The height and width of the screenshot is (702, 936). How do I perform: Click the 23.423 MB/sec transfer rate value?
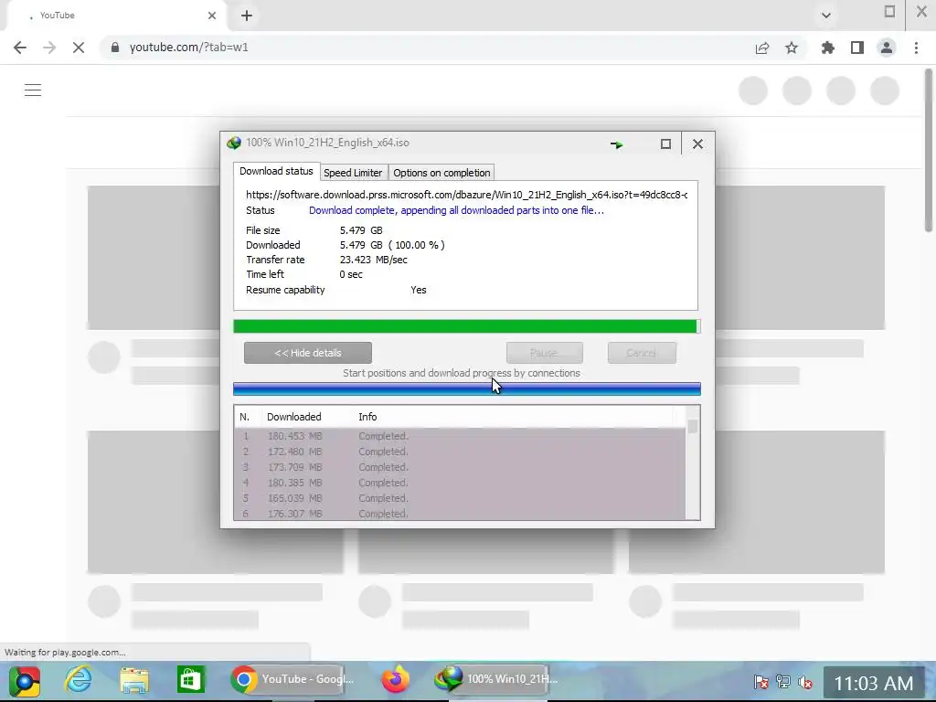374,260
